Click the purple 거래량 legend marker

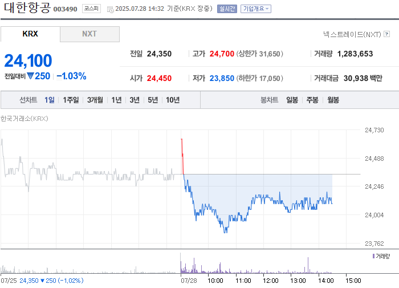point(373,256)
